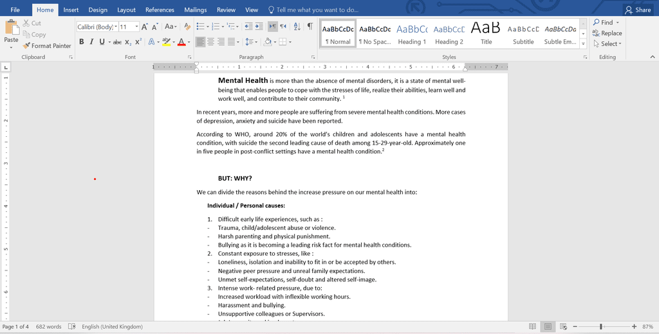
Task: Switch to the Insert tab
Action: [71, 10]
